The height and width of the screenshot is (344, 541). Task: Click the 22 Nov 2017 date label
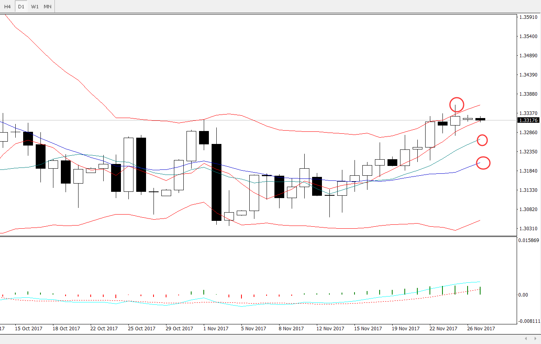pyautogui.click(x=443, y=329)
